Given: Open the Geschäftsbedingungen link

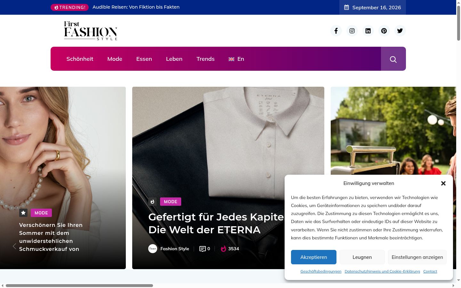Looking at the screenshot, I should click(321, 271).
